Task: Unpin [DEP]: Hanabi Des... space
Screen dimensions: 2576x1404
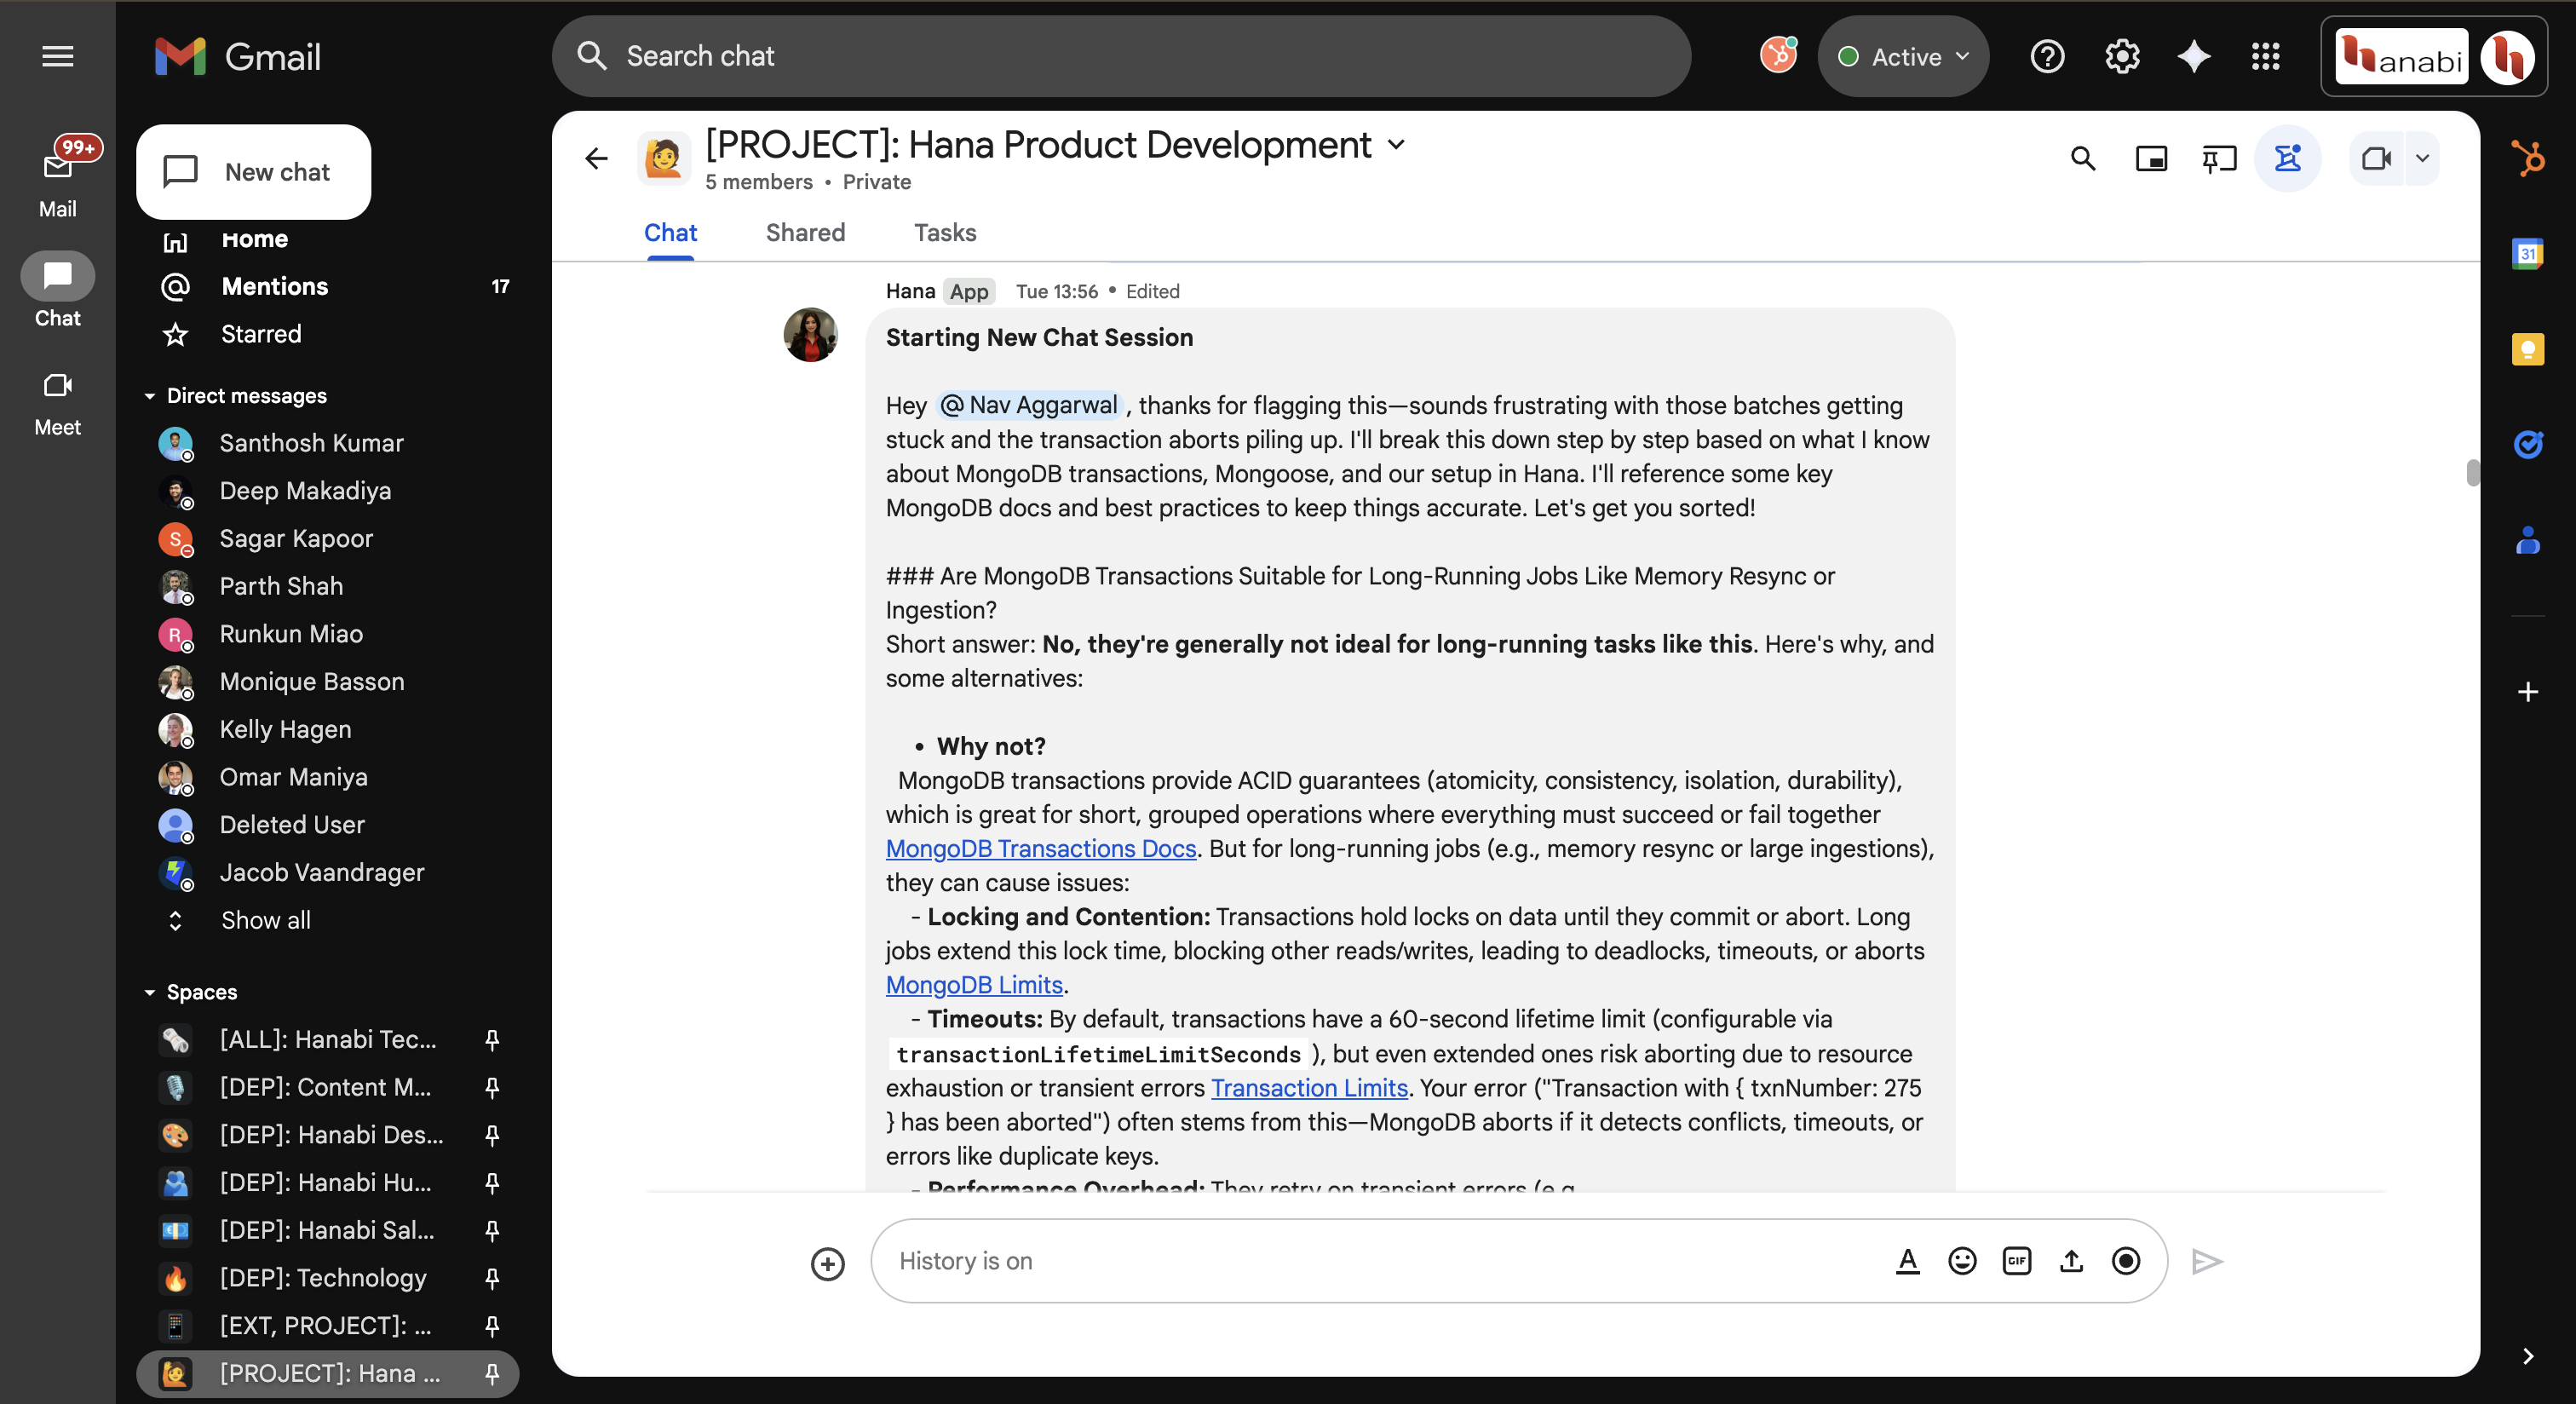Action: 491,1135
